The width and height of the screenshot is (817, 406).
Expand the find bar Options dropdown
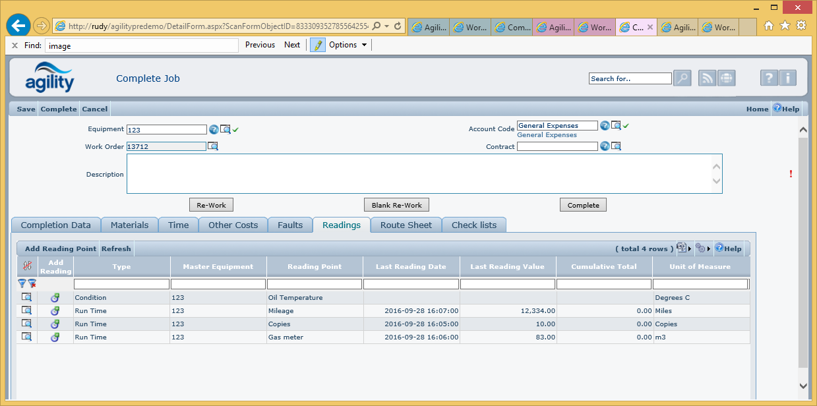(x=348, y=45)
